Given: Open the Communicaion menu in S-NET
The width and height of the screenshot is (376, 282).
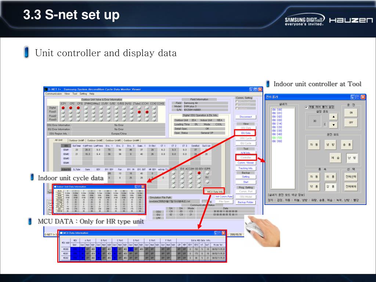Looking at the screenshot, I should click(54, 94).
